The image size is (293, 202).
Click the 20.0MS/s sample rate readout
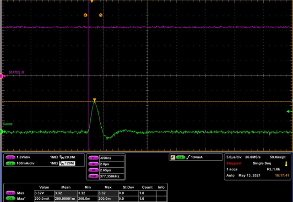click(x=253, y=157)
